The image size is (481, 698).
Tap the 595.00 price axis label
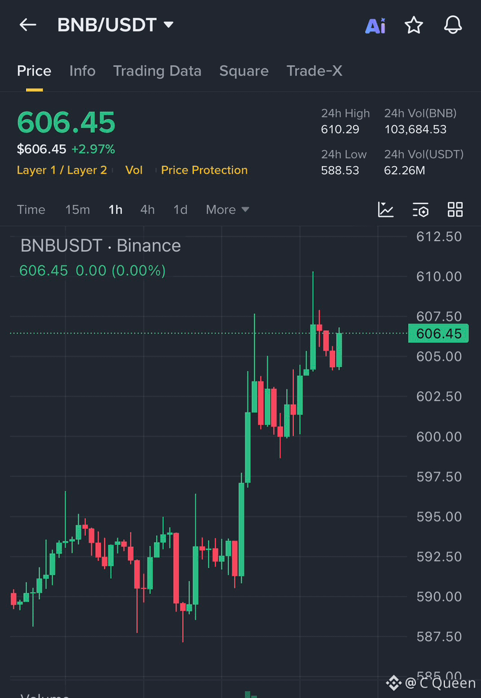(x=439, y=517)
